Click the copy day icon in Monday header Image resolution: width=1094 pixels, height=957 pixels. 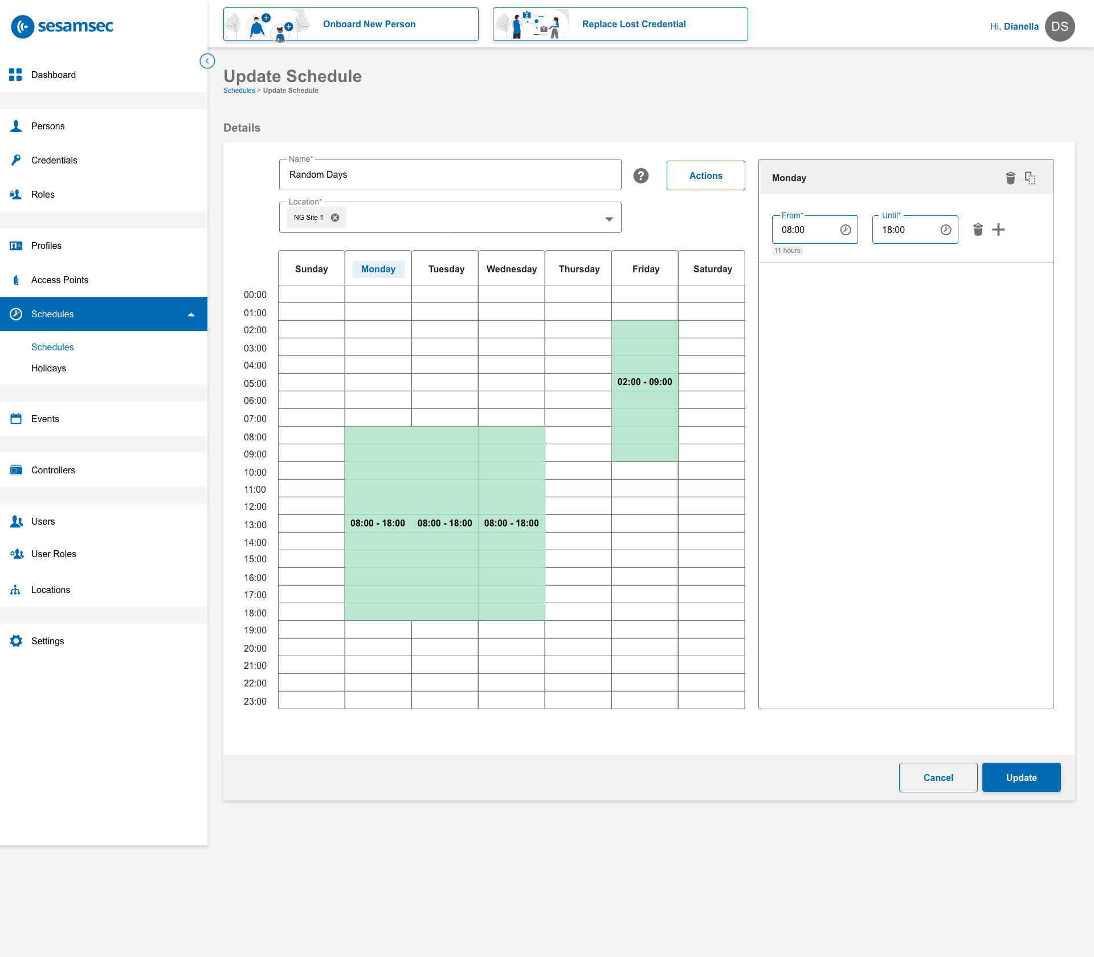[1030, 178]
